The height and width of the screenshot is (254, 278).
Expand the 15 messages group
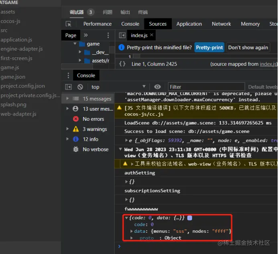pyautogui.click(x=67, y=98)
